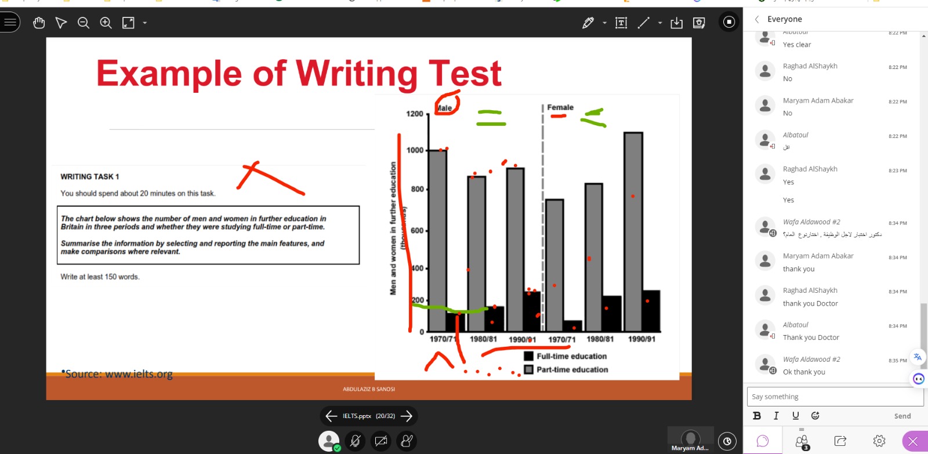Zoom out of the whiteboard slide

[84, 23]
